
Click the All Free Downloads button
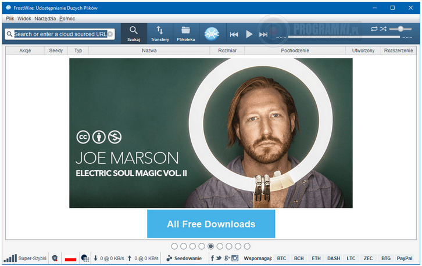(211, 224)
